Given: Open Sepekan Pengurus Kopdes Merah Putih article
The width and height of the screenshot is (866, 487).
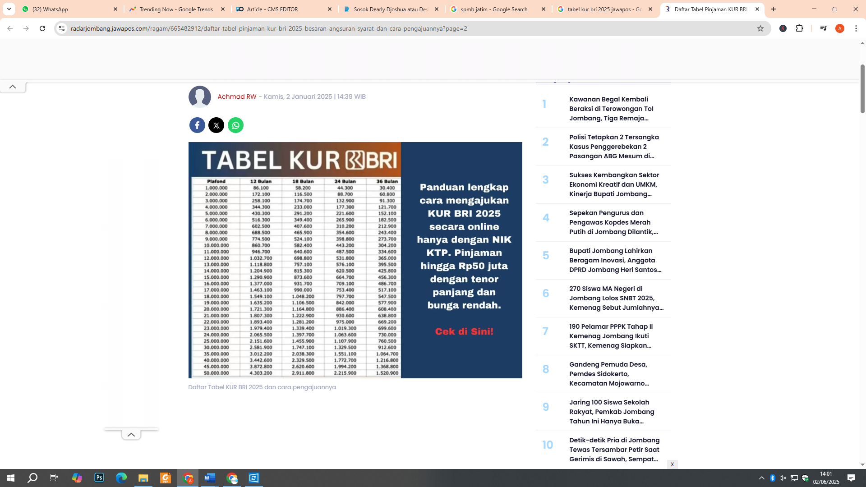Looking at the screenshot, I should coord(613,222).
